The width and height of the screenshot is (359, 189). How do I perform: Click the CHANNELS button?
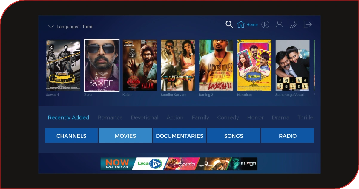(71, 136)
